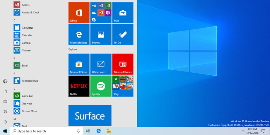Launch the Camera app
This screenshot has height=135, width=270.
(22, 43)
